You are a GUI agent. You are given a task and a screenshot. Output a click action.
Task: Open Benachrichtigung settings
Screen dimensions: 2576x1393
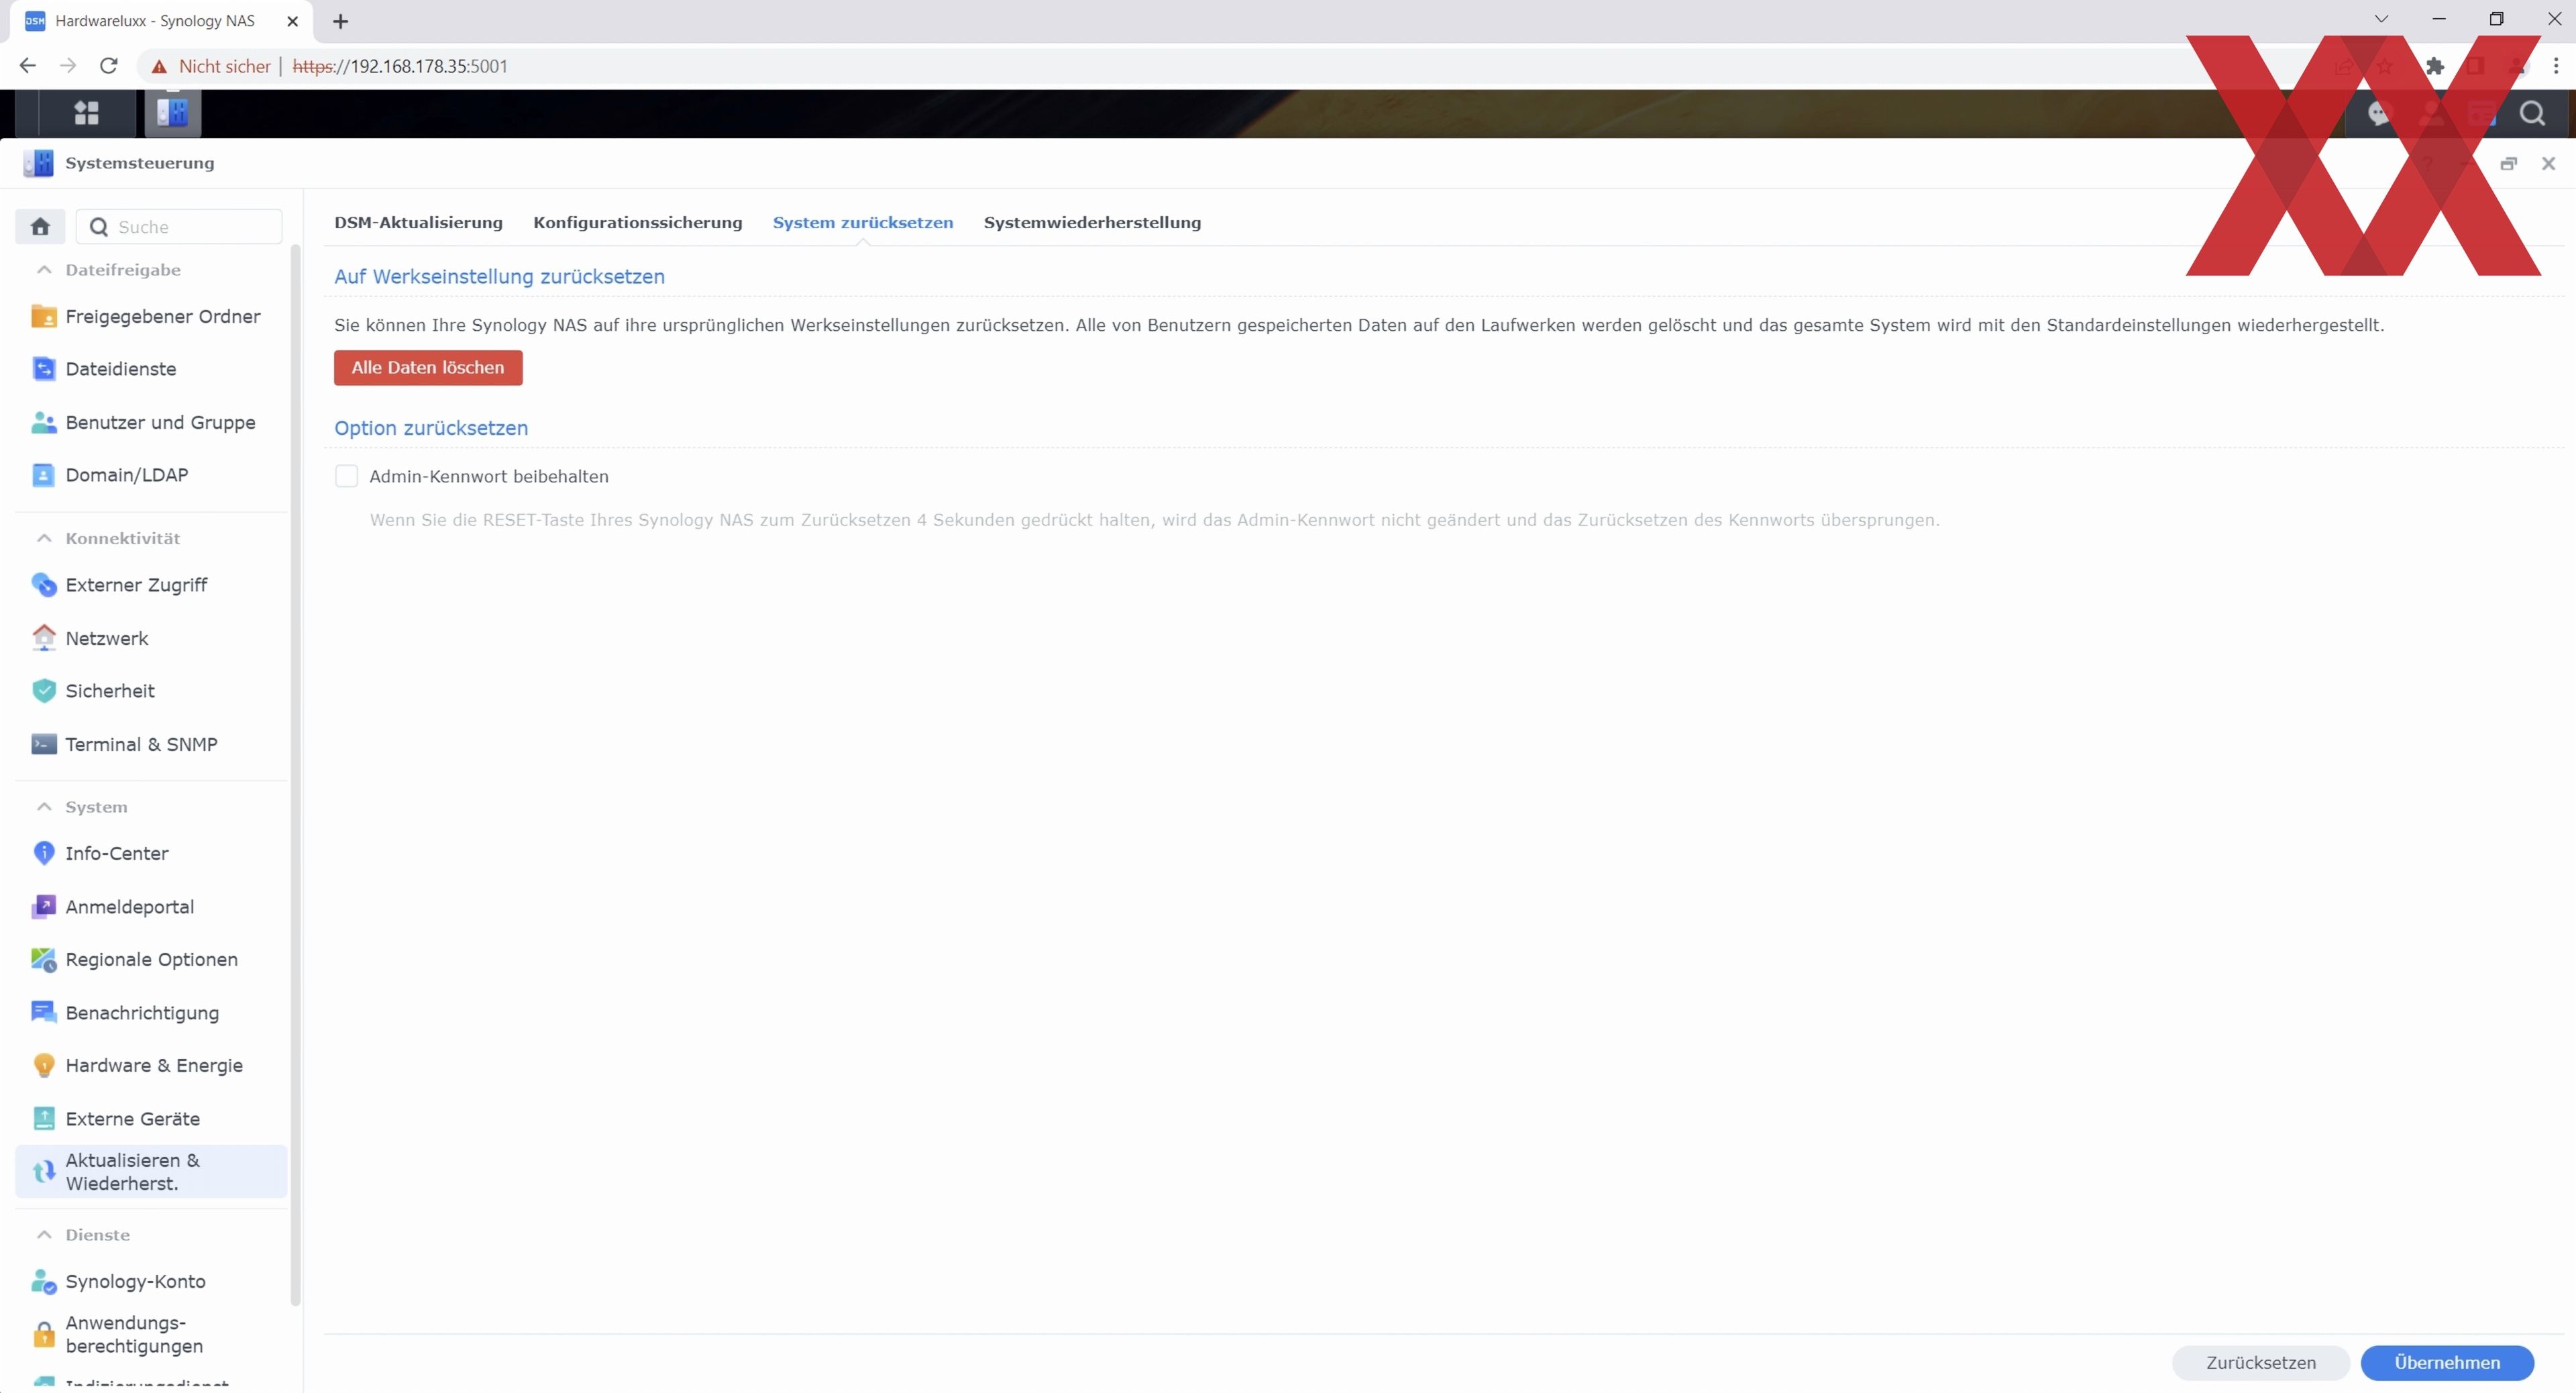(x=151, y=1013)
